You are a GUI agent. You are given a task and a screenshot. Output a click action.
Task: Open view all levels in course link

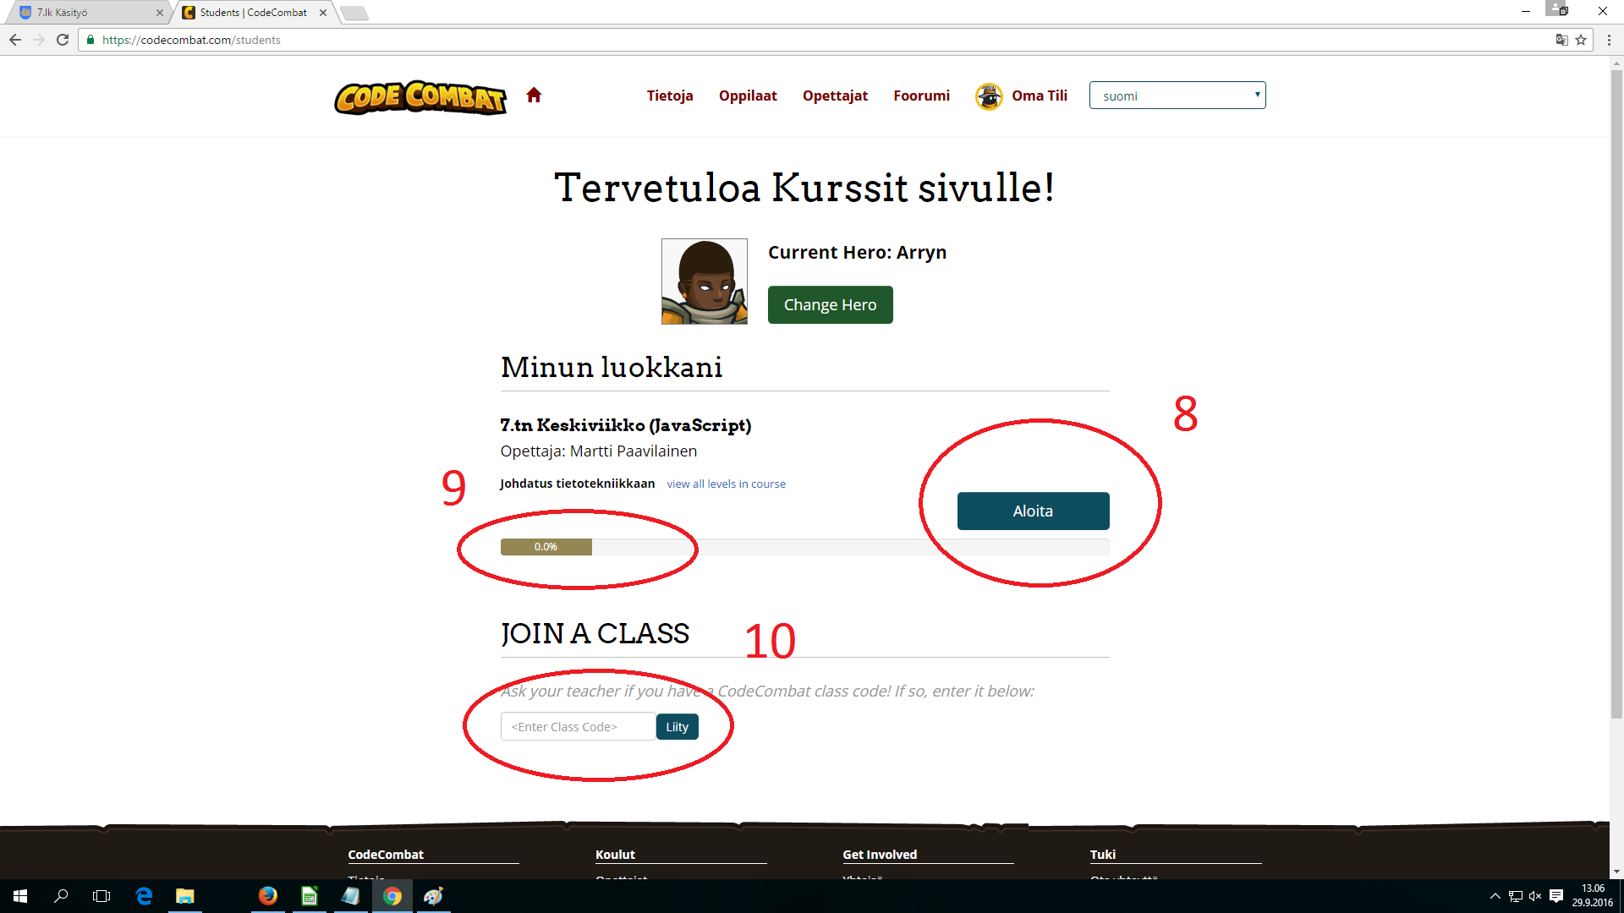coord(726,484)
